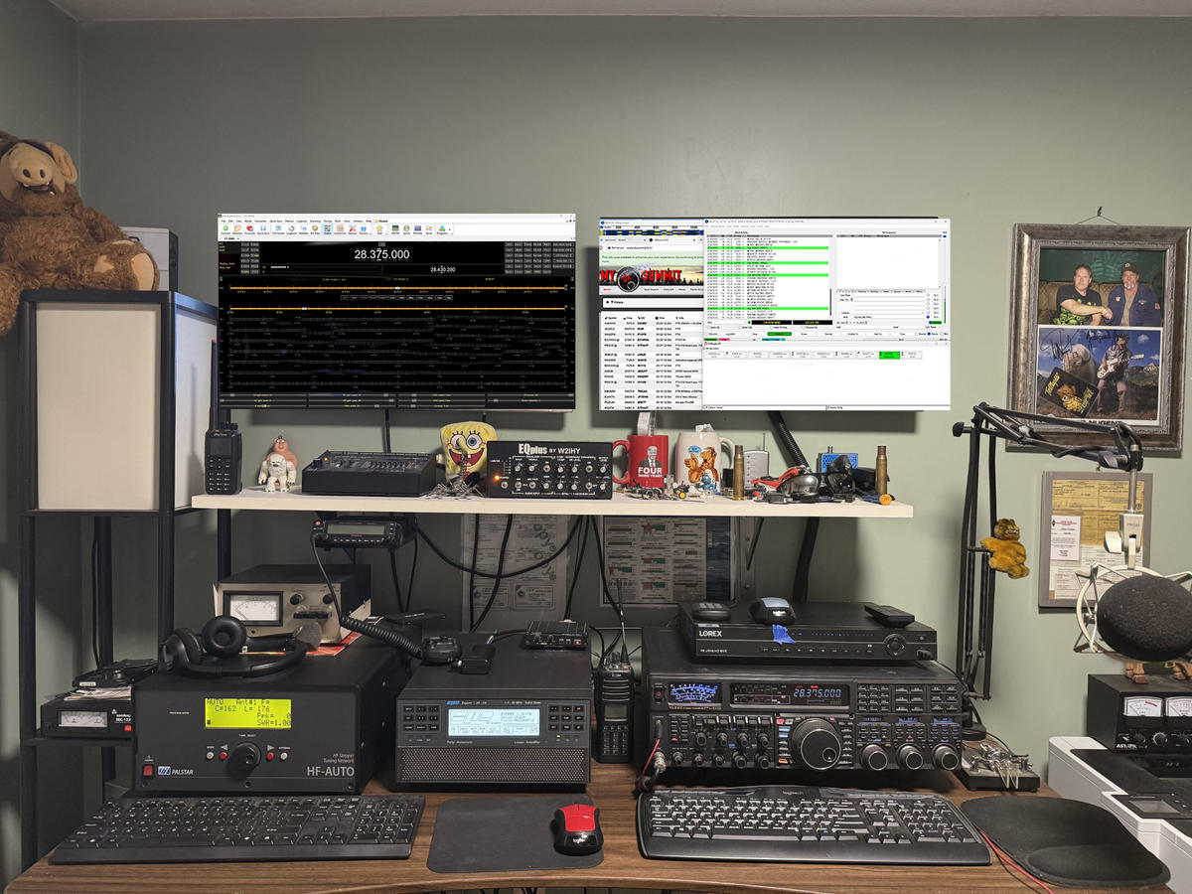The height and width of the screenshot is (894, 1192).
Task: Open the dropdown arrow beside Add icon
Action: click(386, 234)
